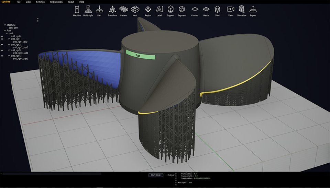Hide the prt0_rgn2 region
This screenshot has width=330, height=188.
2,45
